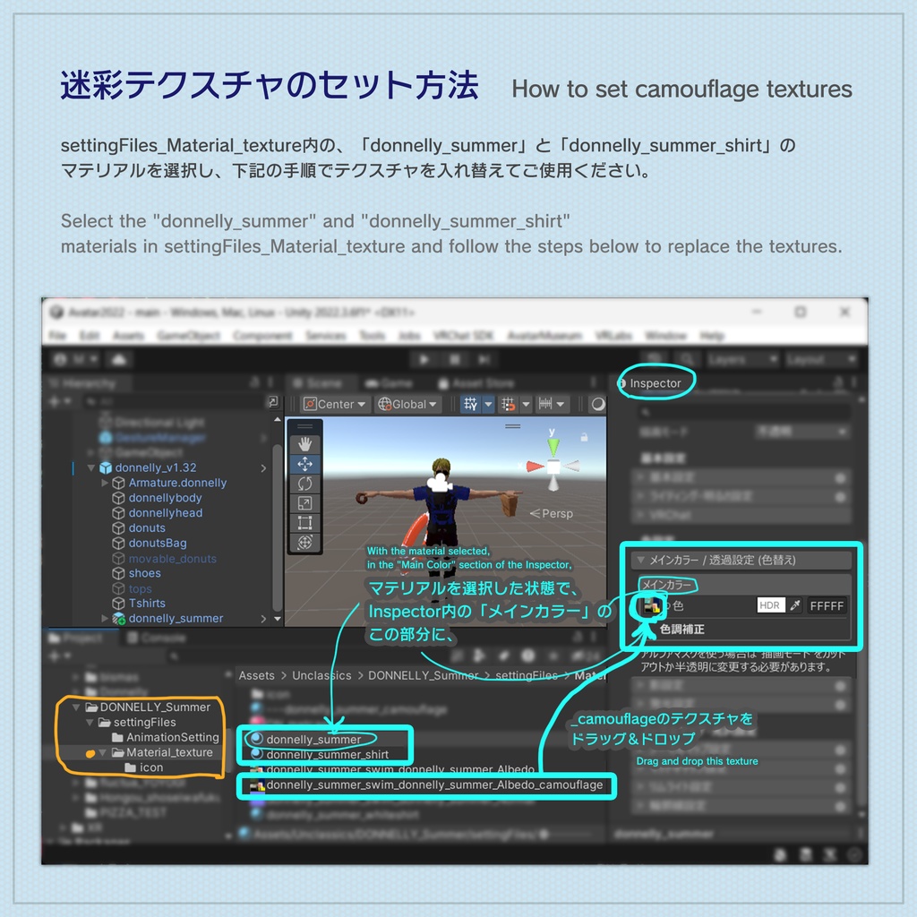Select the Rotate tool
Viewport: 917px width, 917px height.
point(304,483)
